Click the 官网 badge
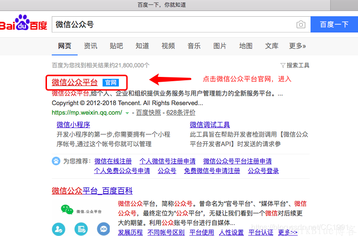Screen dimensions: 358x236 (111, 82)
